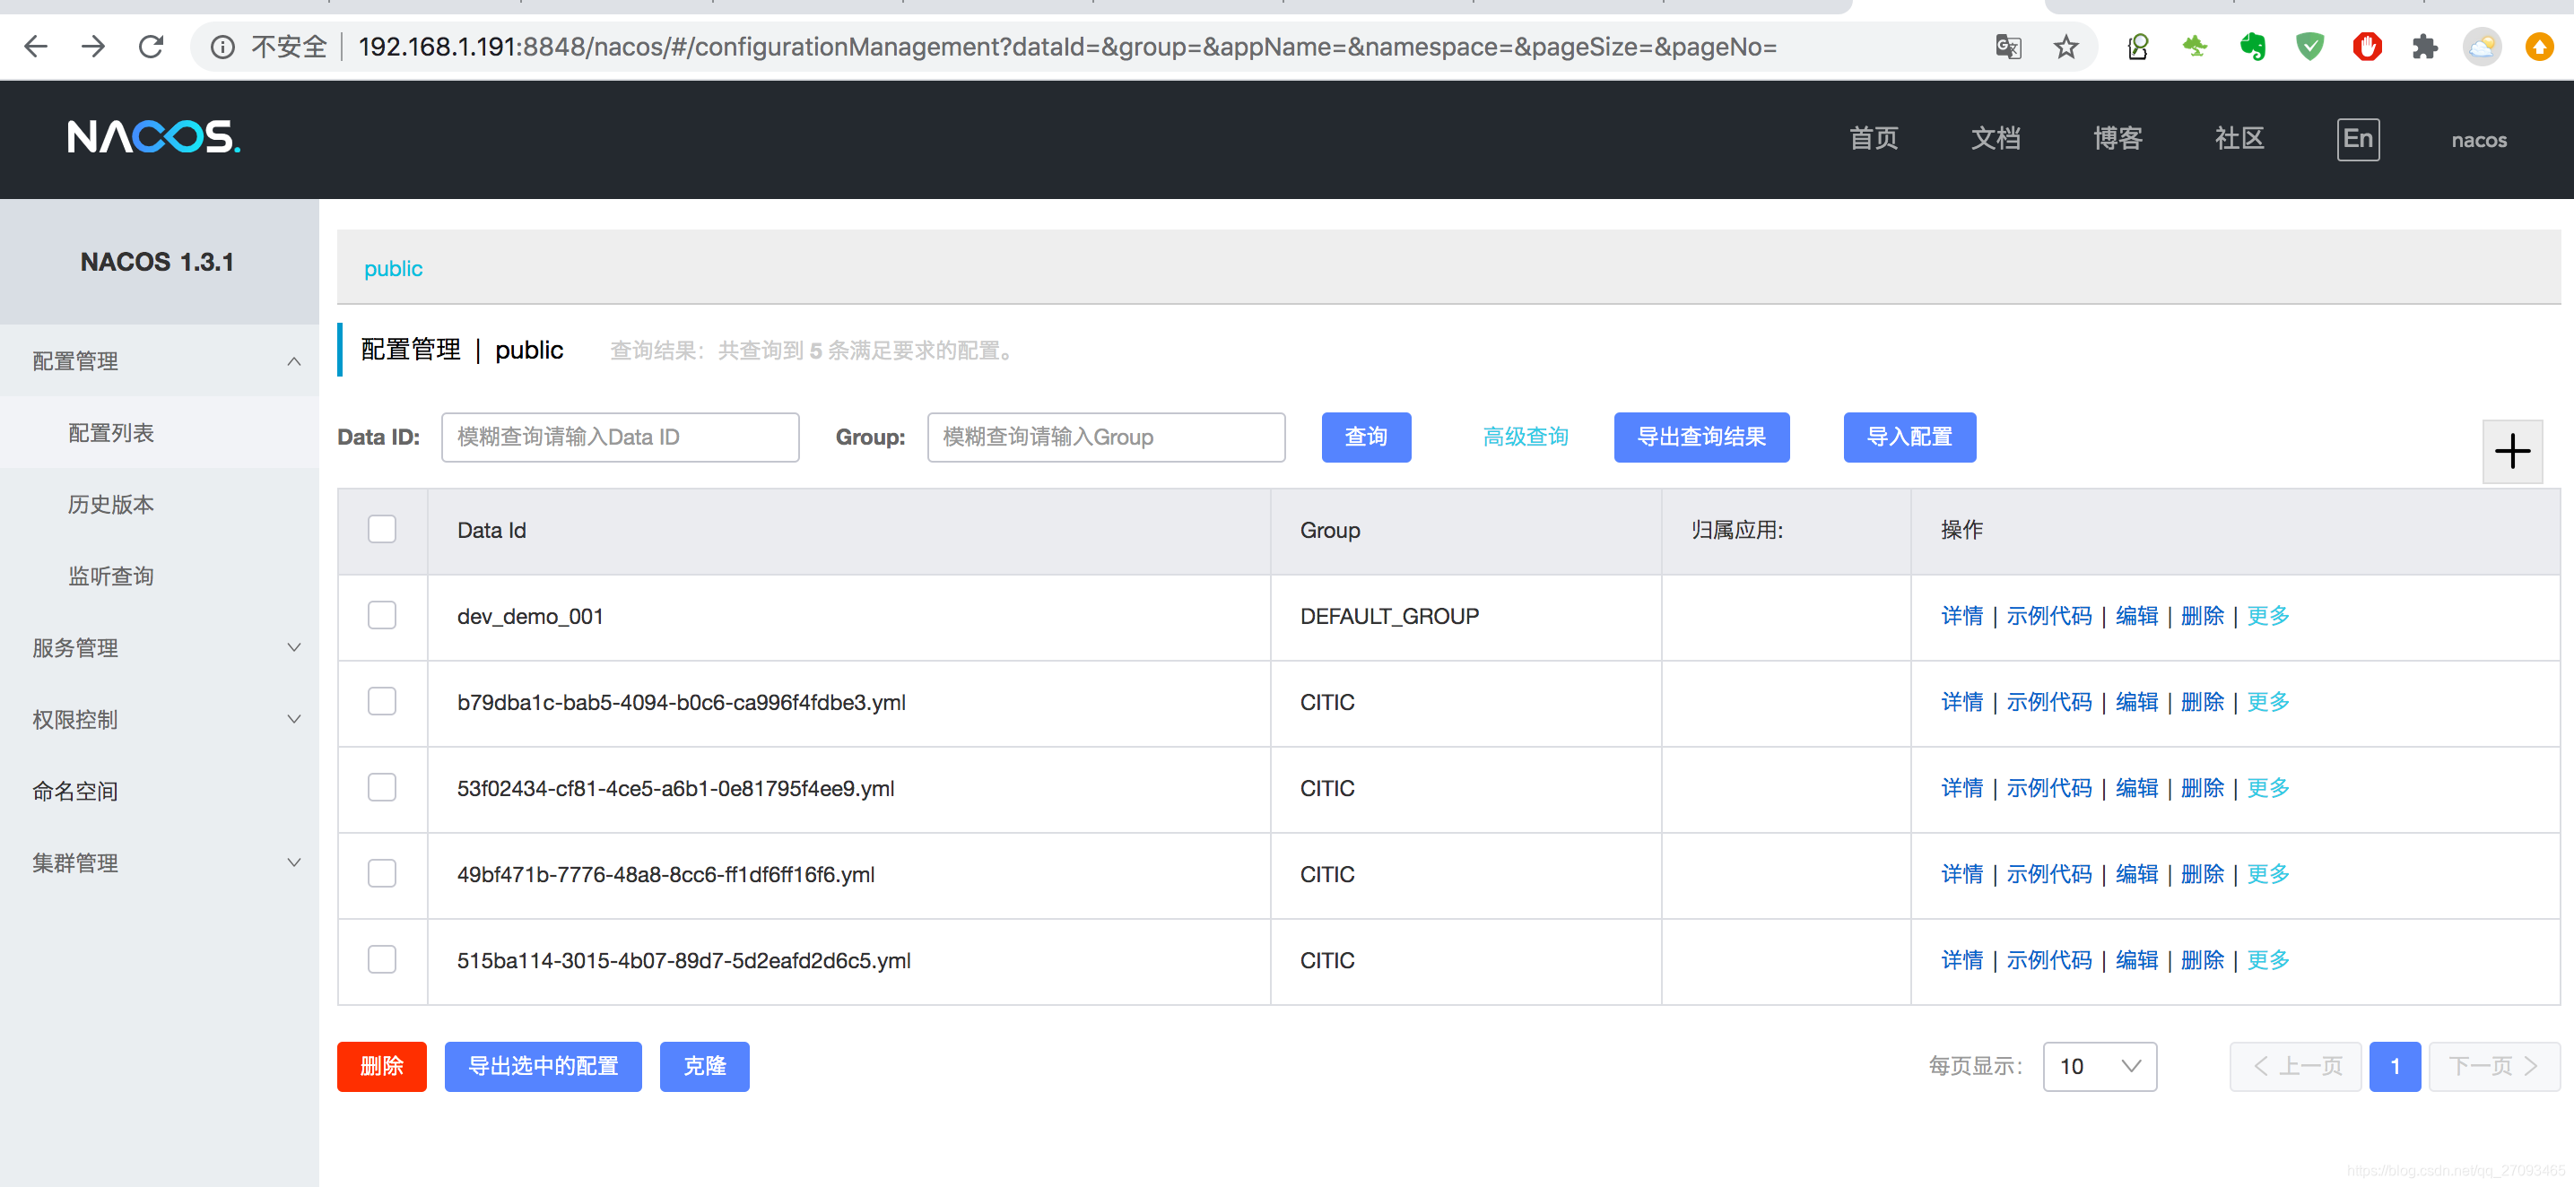
Task: Switch language with the En button
Action: [x=2357, y=139]
